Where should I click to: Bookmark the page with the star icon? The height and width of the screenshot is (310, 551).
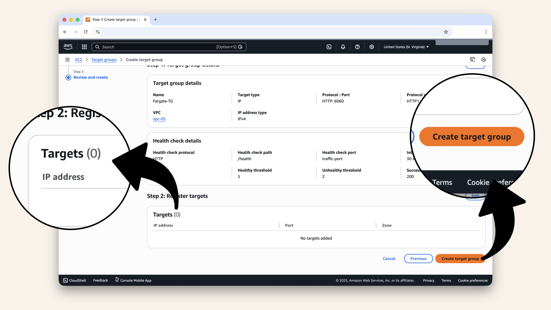446,32
